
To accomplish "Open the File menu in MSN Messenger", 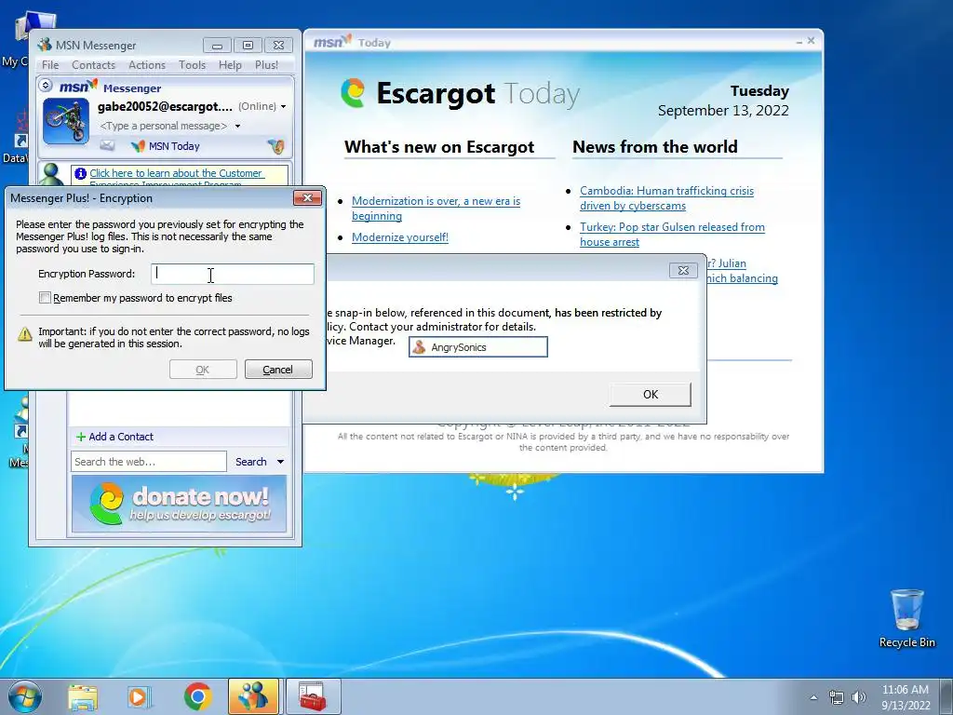I will point(50,64).
